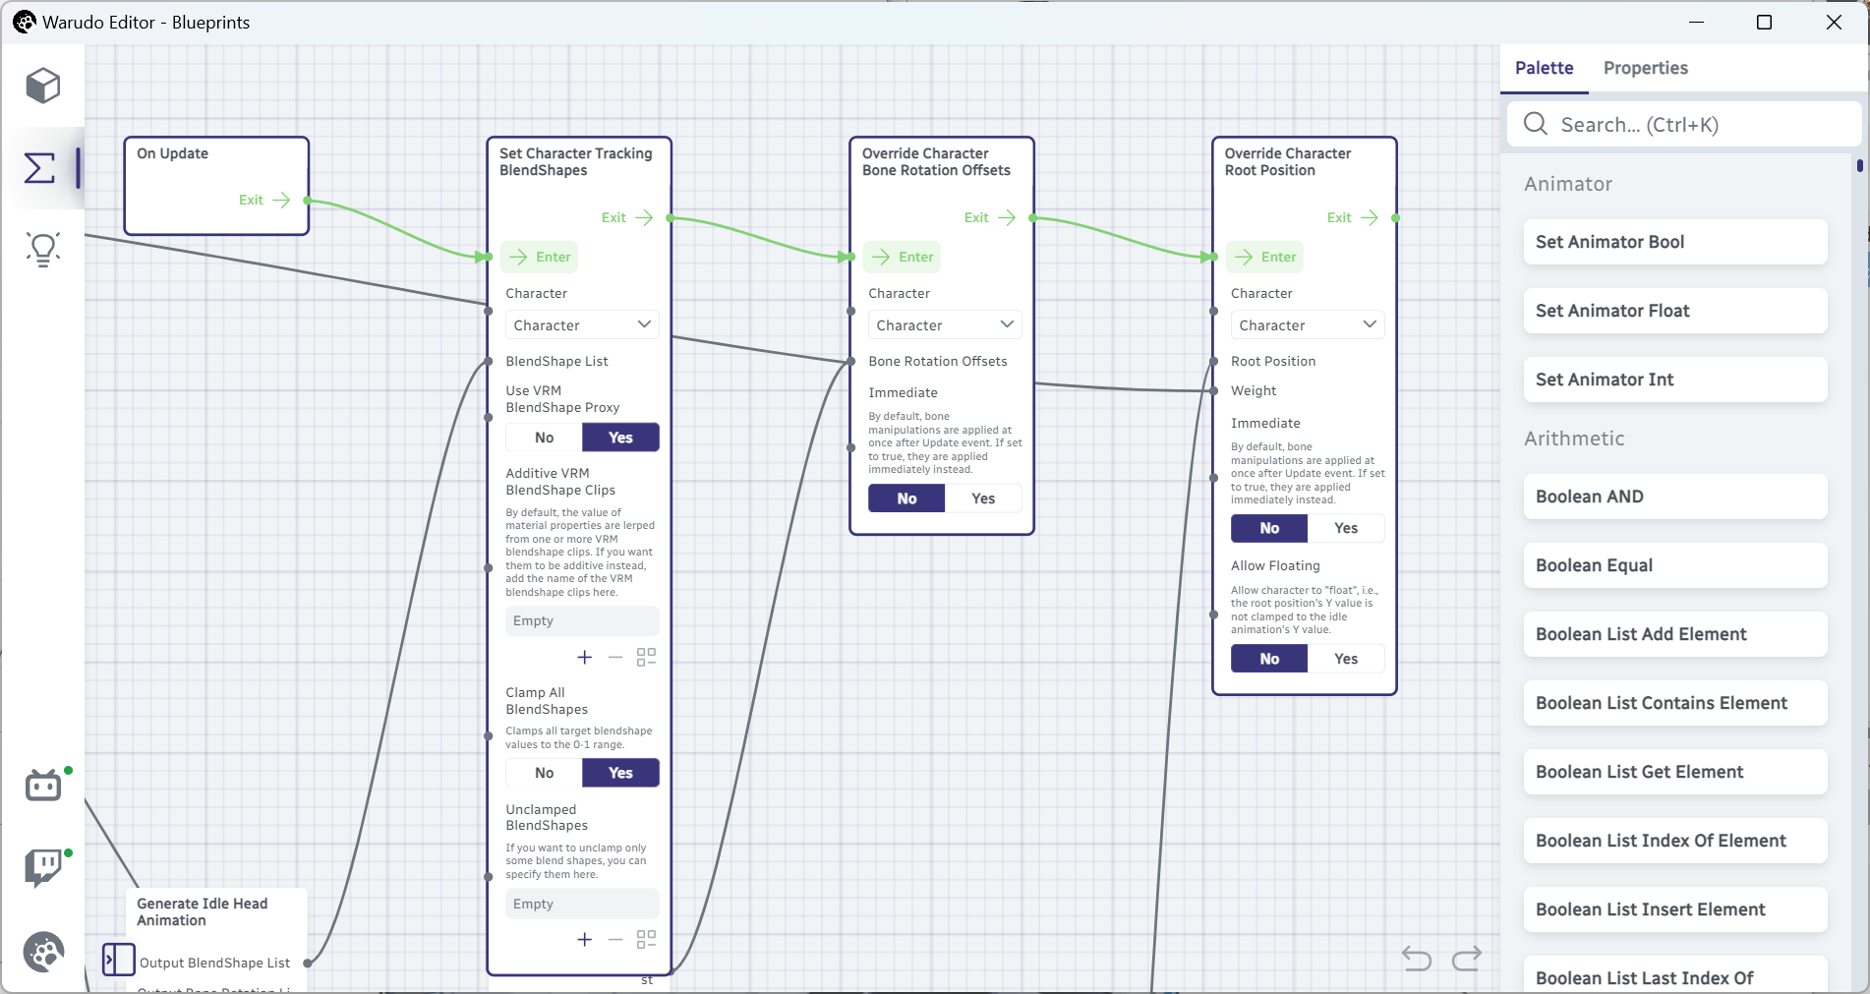1870x994 pixels.
Task: Open the lightbulb icon in sidebar
Action: tap(42, 250)
